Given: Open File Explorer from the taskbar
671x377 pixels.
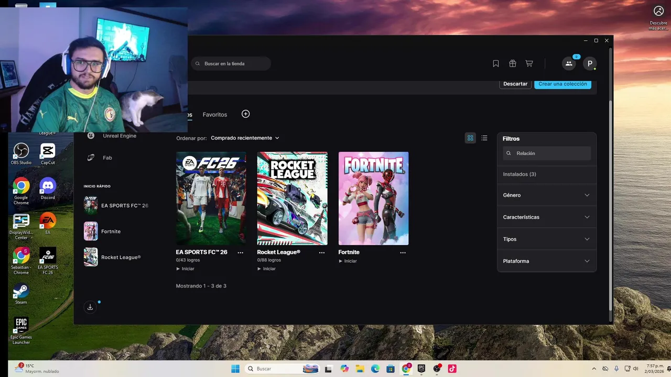Looking at the screenshot, I should click(x=360, y=369).
